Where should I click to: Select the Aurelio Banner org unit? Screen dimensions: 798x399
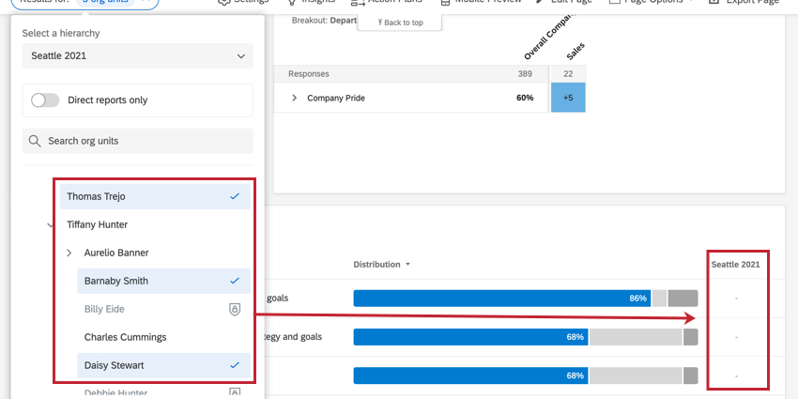(x=116, y=253)
